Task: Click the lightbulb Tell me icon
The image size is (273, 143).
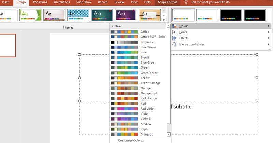Action: [186, 2]
